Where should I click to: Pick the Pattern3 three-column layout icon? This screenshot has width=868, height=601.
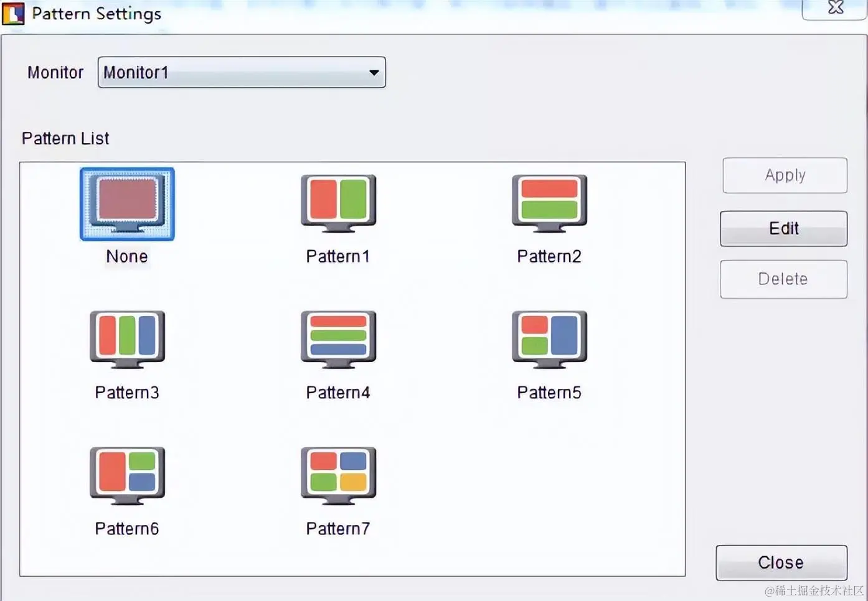[x=127, y=340]
